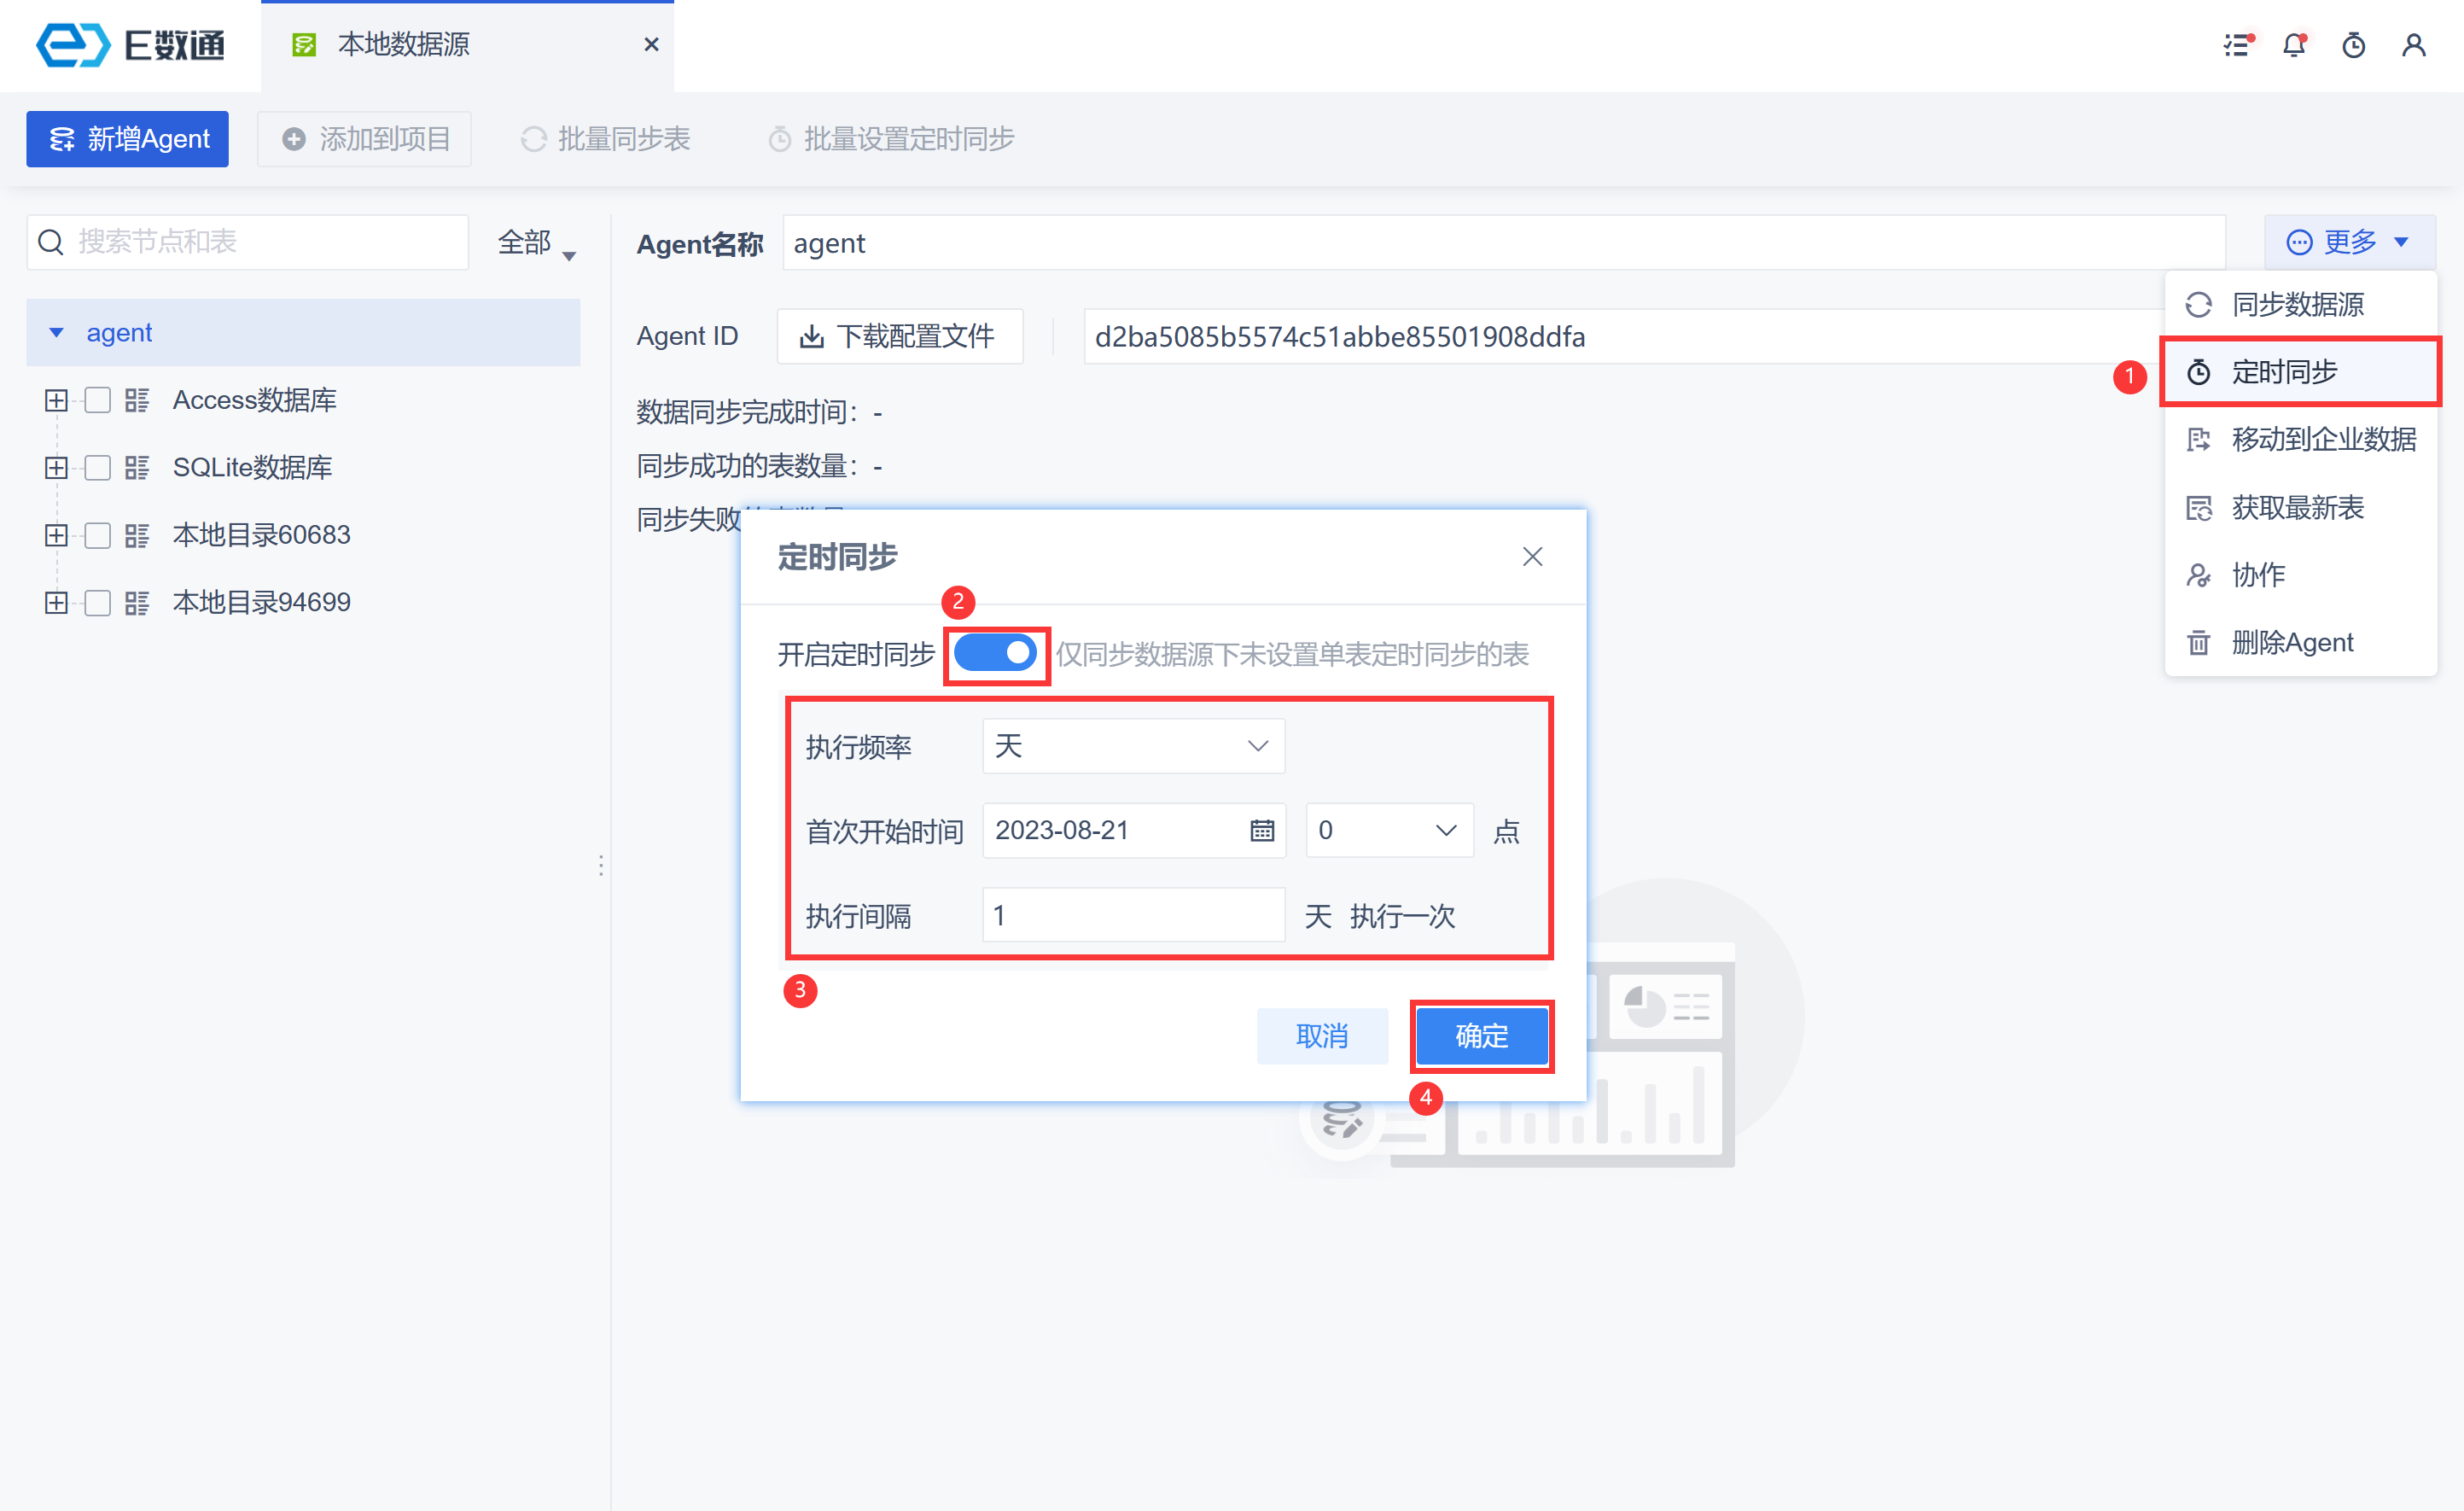Image resolution: width=2464 pixels, height=1511 pixels.
Task: Toggle the 开启定时同步 switch
Action: click(995, 654)
